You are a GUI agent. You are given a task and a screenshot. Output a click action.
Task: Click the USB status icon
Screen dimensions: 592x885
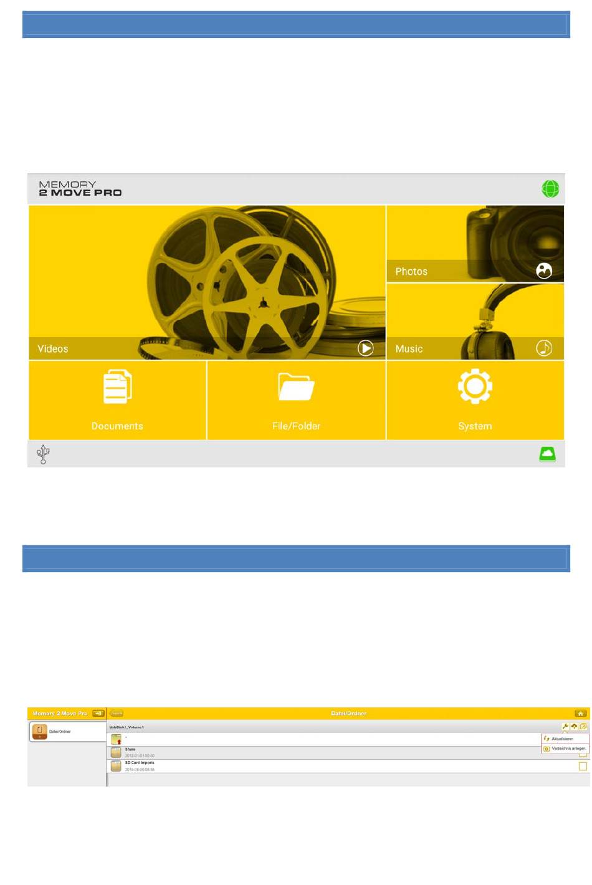pos(43,454)
